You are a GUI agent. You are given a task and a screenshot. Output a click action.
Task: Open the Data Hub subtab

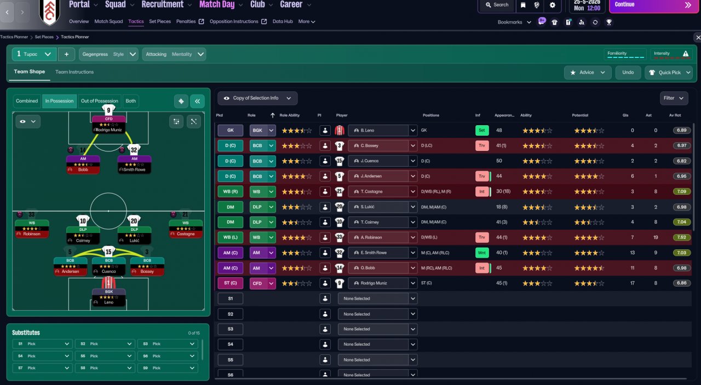tap(283, 22)
